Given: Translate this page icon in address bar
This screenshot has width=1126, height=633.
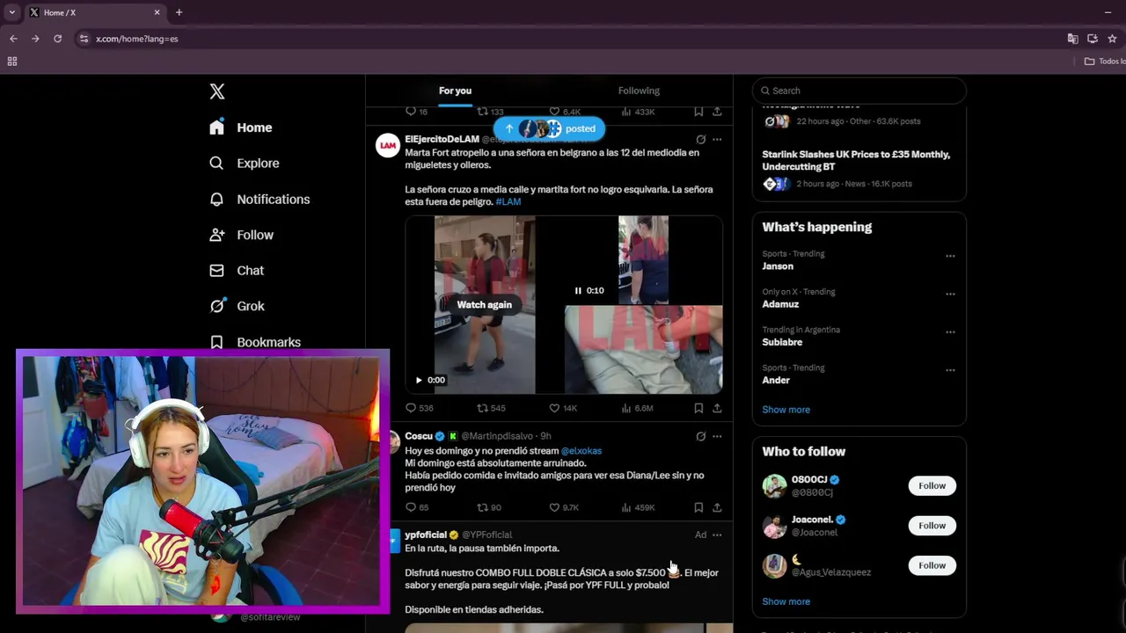Looking at the screenshot, I should [1072, 39].
